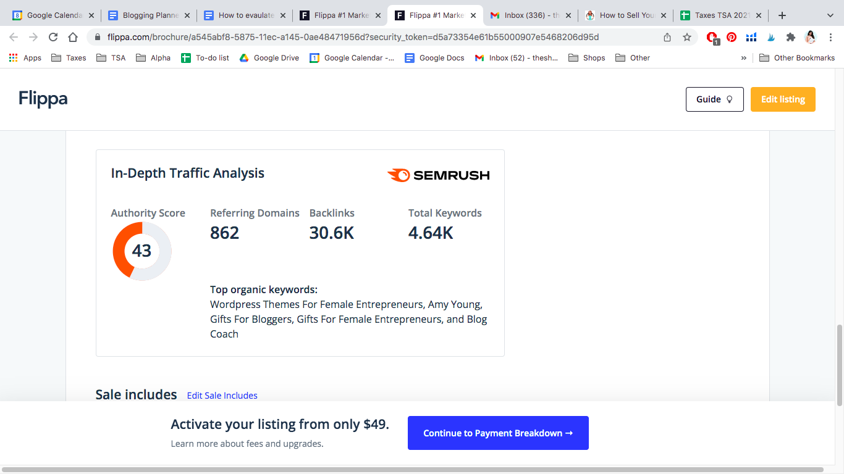Screen dimensions: 844x474
Task: Click the In-Depth Traffic Analysis heading
Action: (188, 173)
